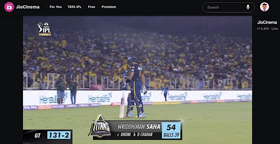Click the JioCinema channel label beside video
The width and height of the screenshot is (280, 144).
[267, 22]
